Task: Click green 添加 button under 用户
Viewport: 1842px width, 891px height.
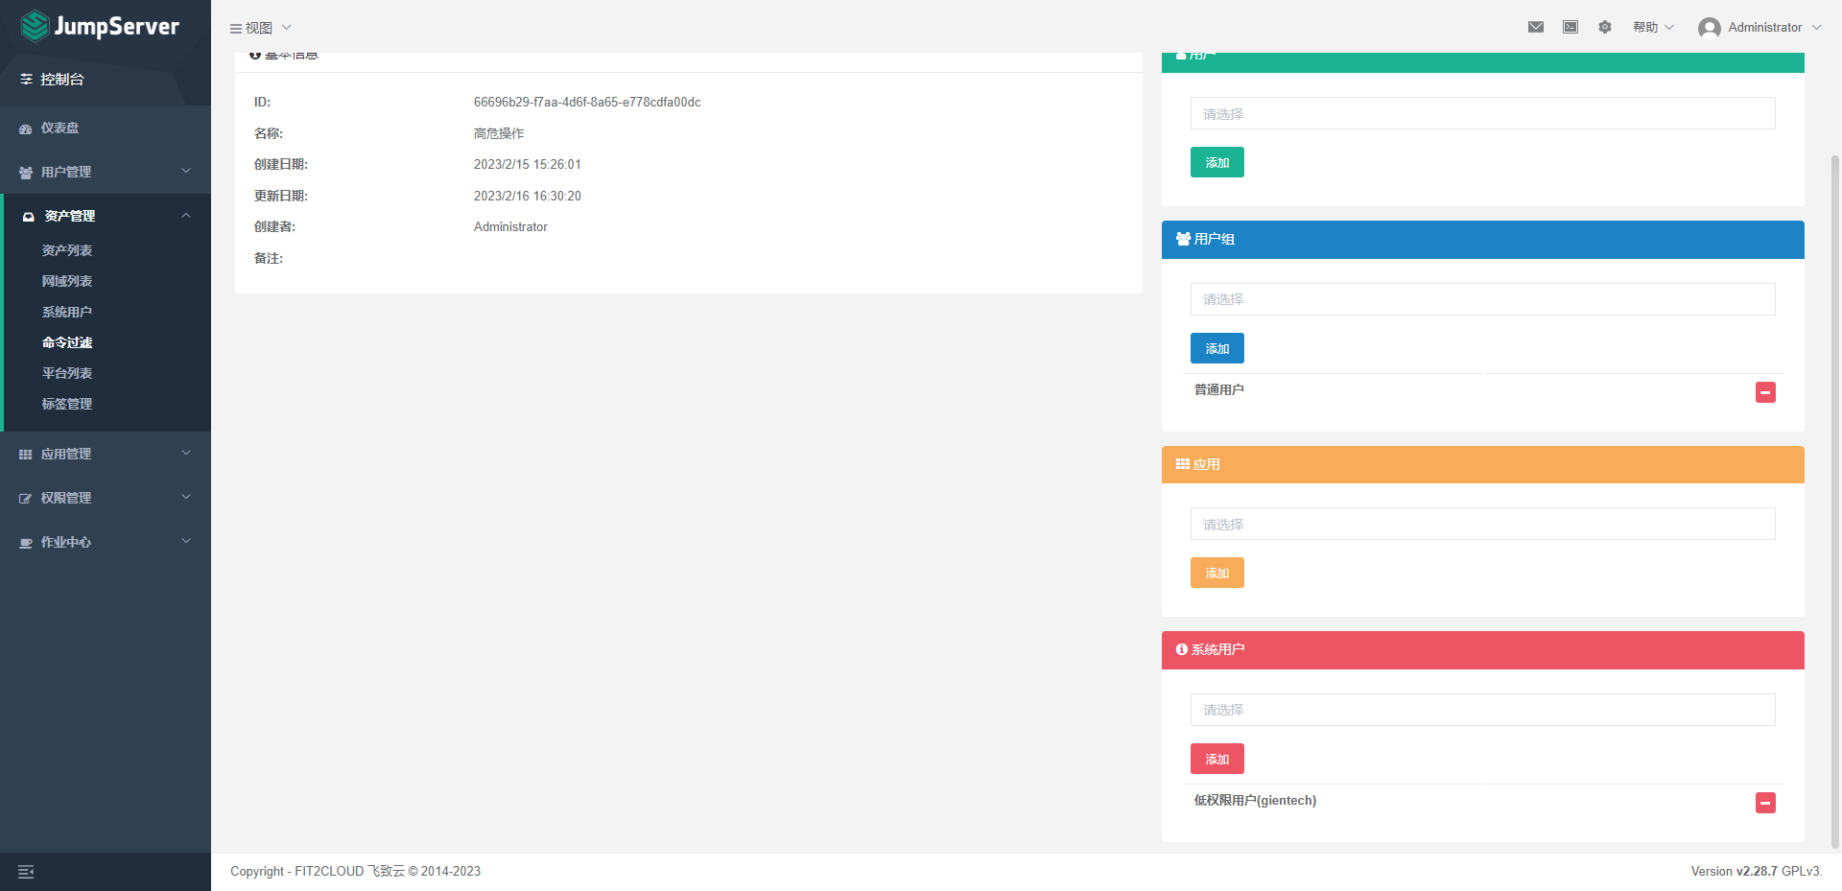Action: coord(1216,162)
